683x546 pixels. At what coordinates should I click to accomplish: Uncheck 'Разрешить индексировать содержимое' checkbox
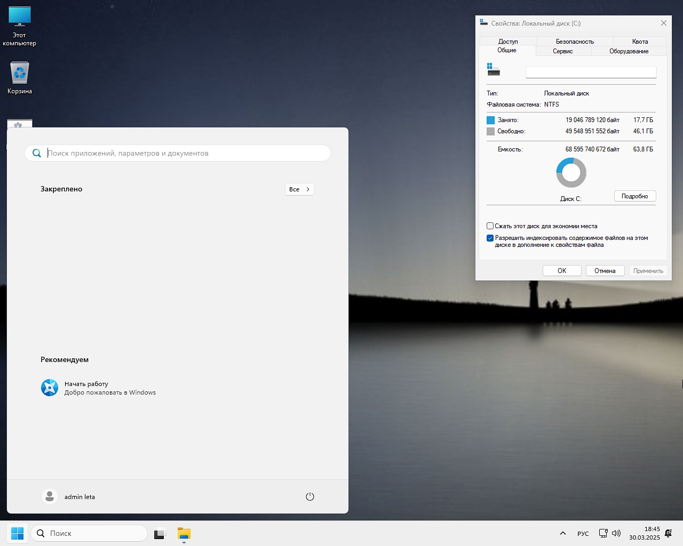490,238
